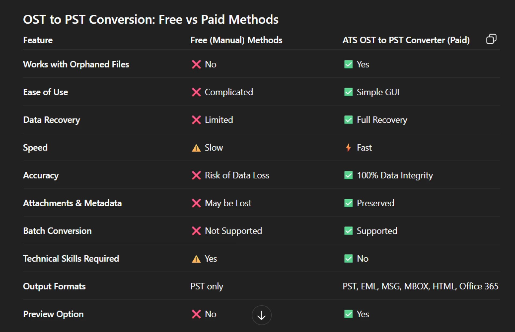Screen dimensions: 515x332
Task: Click the warning triangle beside Slow
Action: 196,148
